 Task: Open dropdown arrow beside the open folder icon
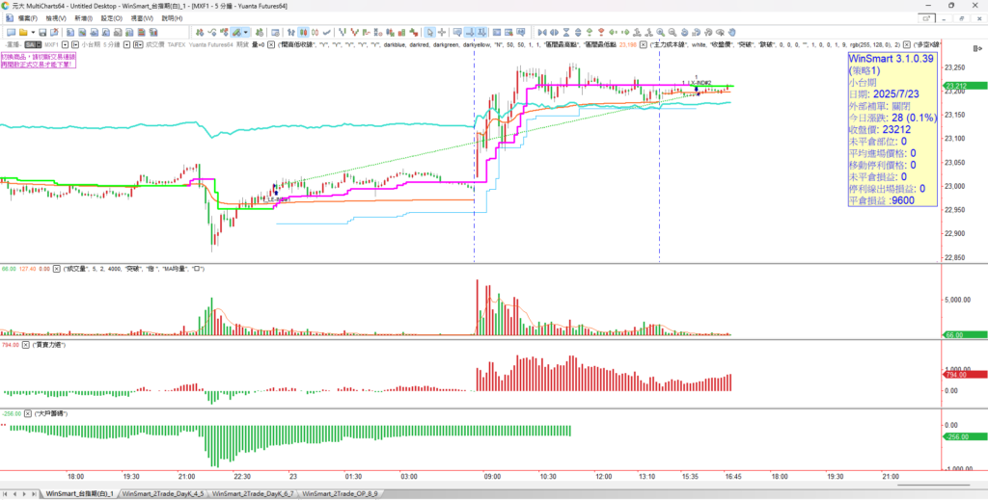coord(33,32)
